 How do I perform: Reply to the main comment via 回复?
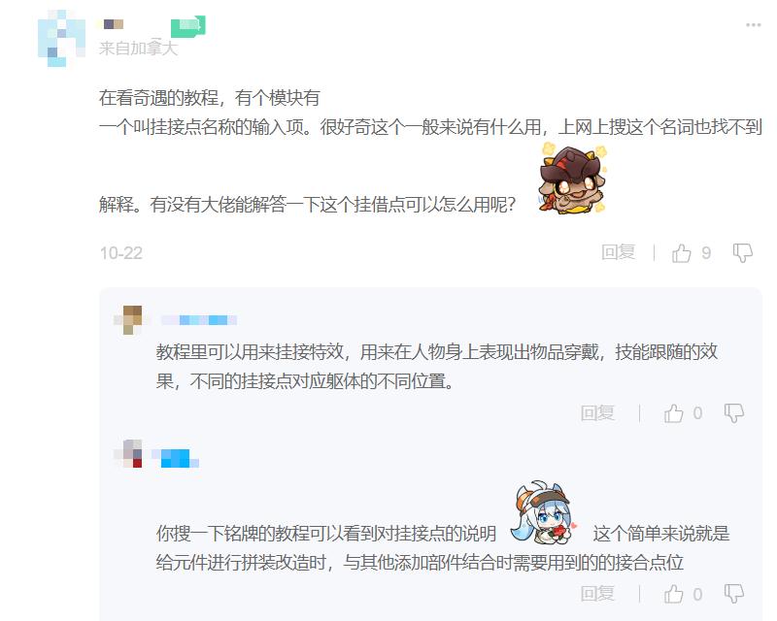[618, 252]
